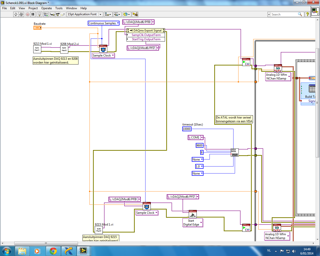Select the 9215 Mod 1.vi subVI icon

pos(99,230)
